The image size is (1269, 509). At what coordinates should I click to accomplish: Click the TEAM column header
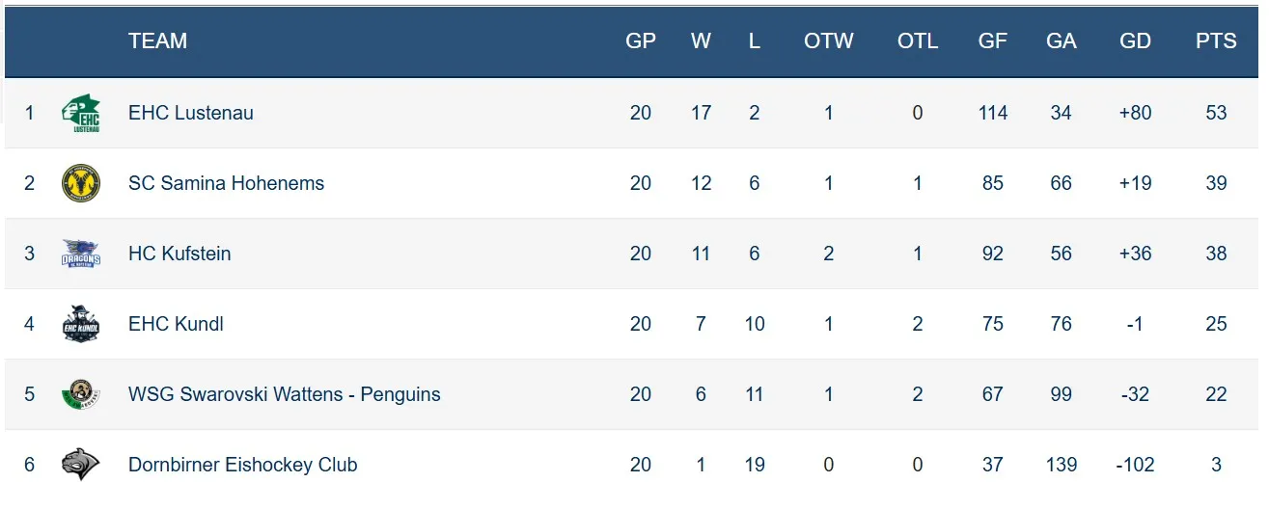(157, 41)
